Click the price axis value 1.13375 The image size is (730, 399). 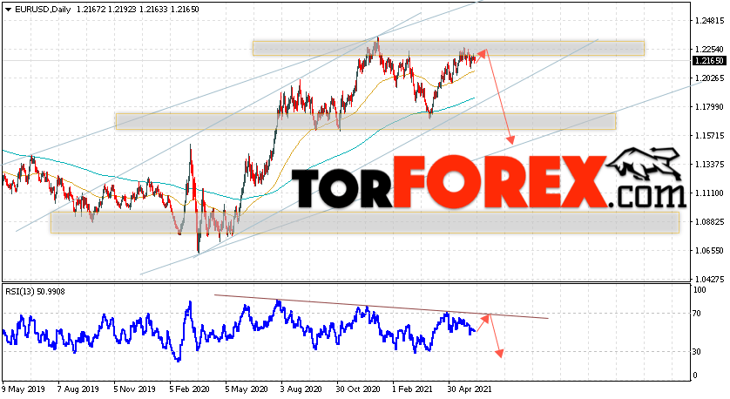point(709,165)
